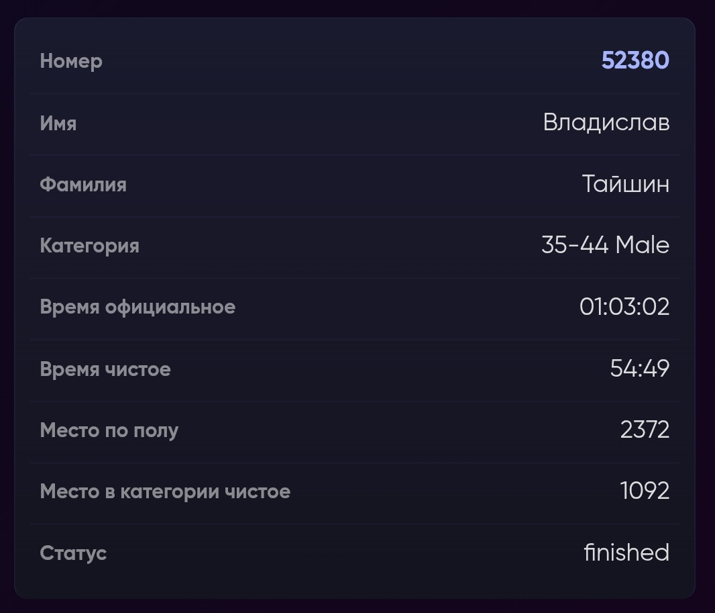
Task: Click the category value 35-44 Male
Action: (x=606, y=245)
